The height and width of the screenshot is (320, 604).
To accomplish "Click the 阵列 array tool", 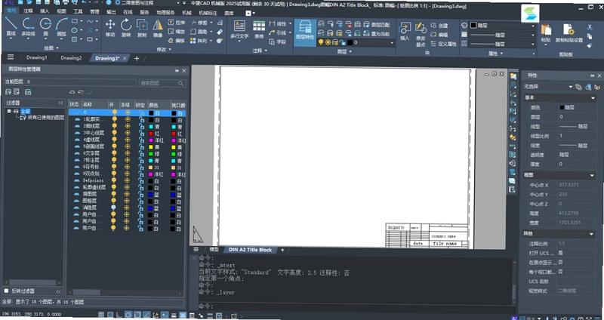I will [x=199, y=41].
